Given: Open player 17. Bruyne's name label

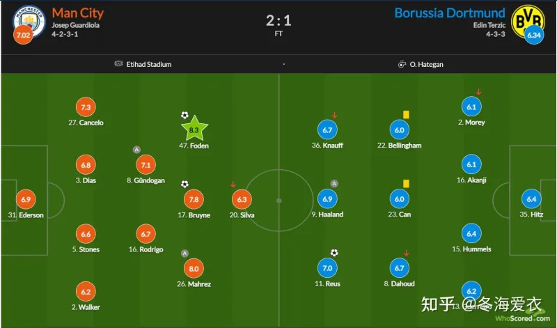Looking at the screenshot, I should point(194,215).
